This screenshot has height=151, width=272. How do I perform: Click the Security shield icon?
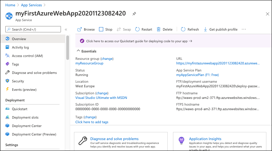pos(7,81)
